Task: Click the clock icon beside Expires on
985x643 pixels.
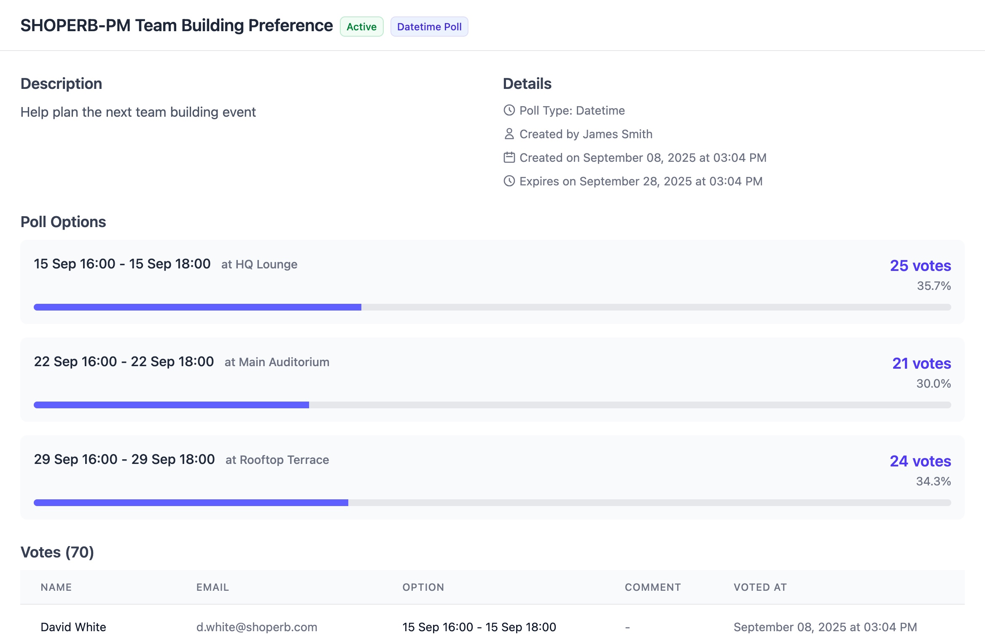Action: click(509, 181)
